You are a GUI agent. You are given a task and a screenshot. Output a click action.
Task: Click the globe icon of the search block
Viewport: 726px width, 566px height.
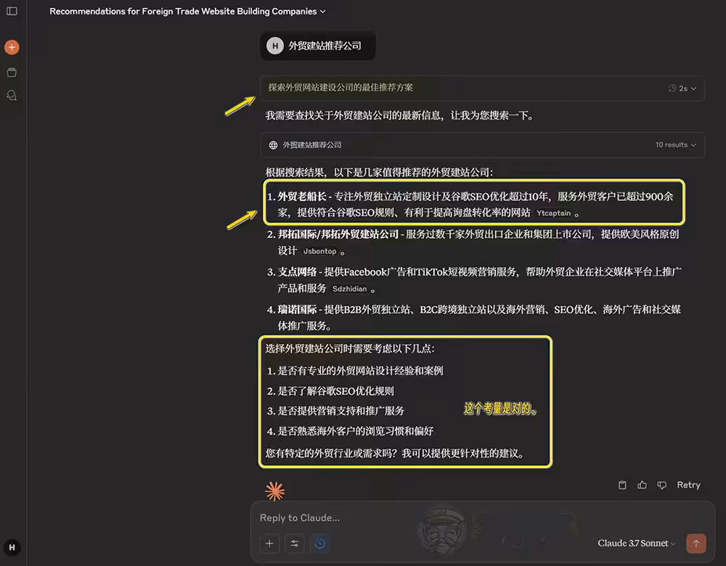(273, 145)
